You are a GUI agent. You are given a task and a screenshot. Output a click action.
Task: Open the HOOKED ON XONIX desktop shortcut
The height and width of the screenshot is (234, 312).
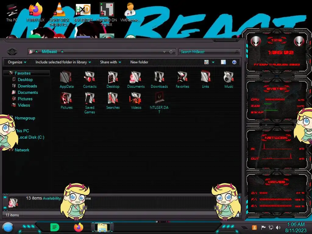pyautogui.click(x=107, y=14)
